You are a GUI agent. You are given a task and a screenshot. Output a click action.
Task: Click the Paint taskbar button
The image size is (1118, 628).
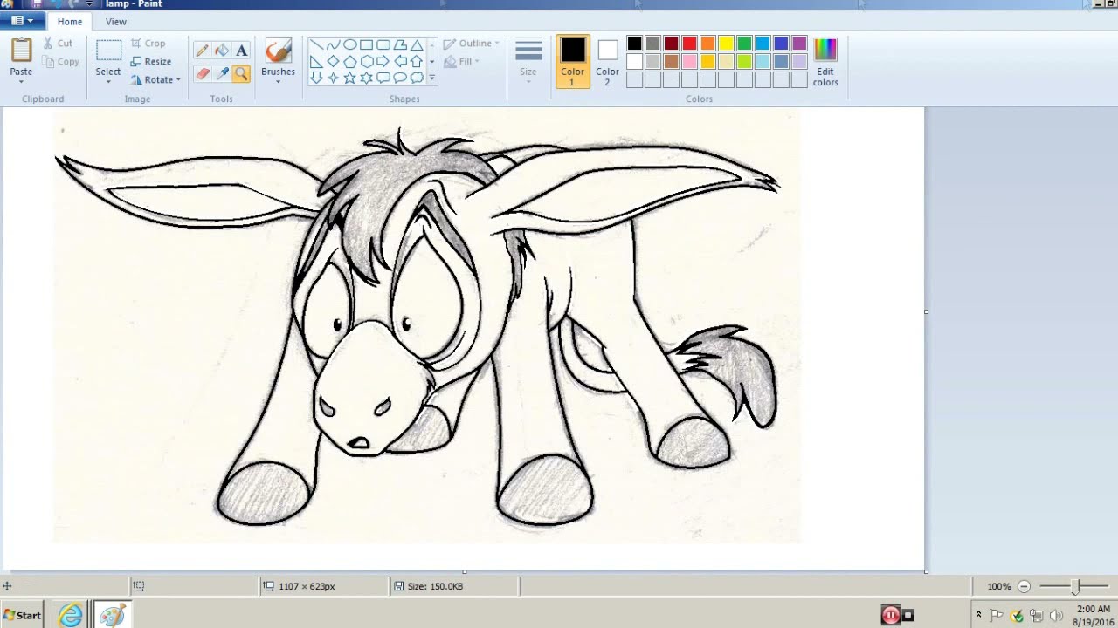click(x=112, y=615)
